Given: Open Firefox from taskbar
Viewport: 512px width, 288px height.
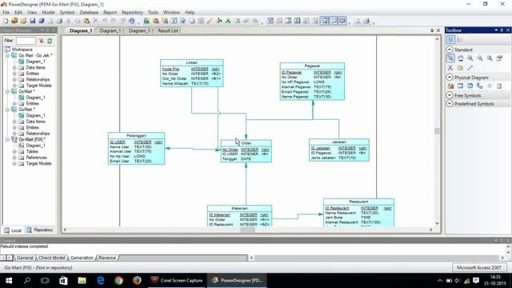Looking at the screenshot, I should pos(137,281).
